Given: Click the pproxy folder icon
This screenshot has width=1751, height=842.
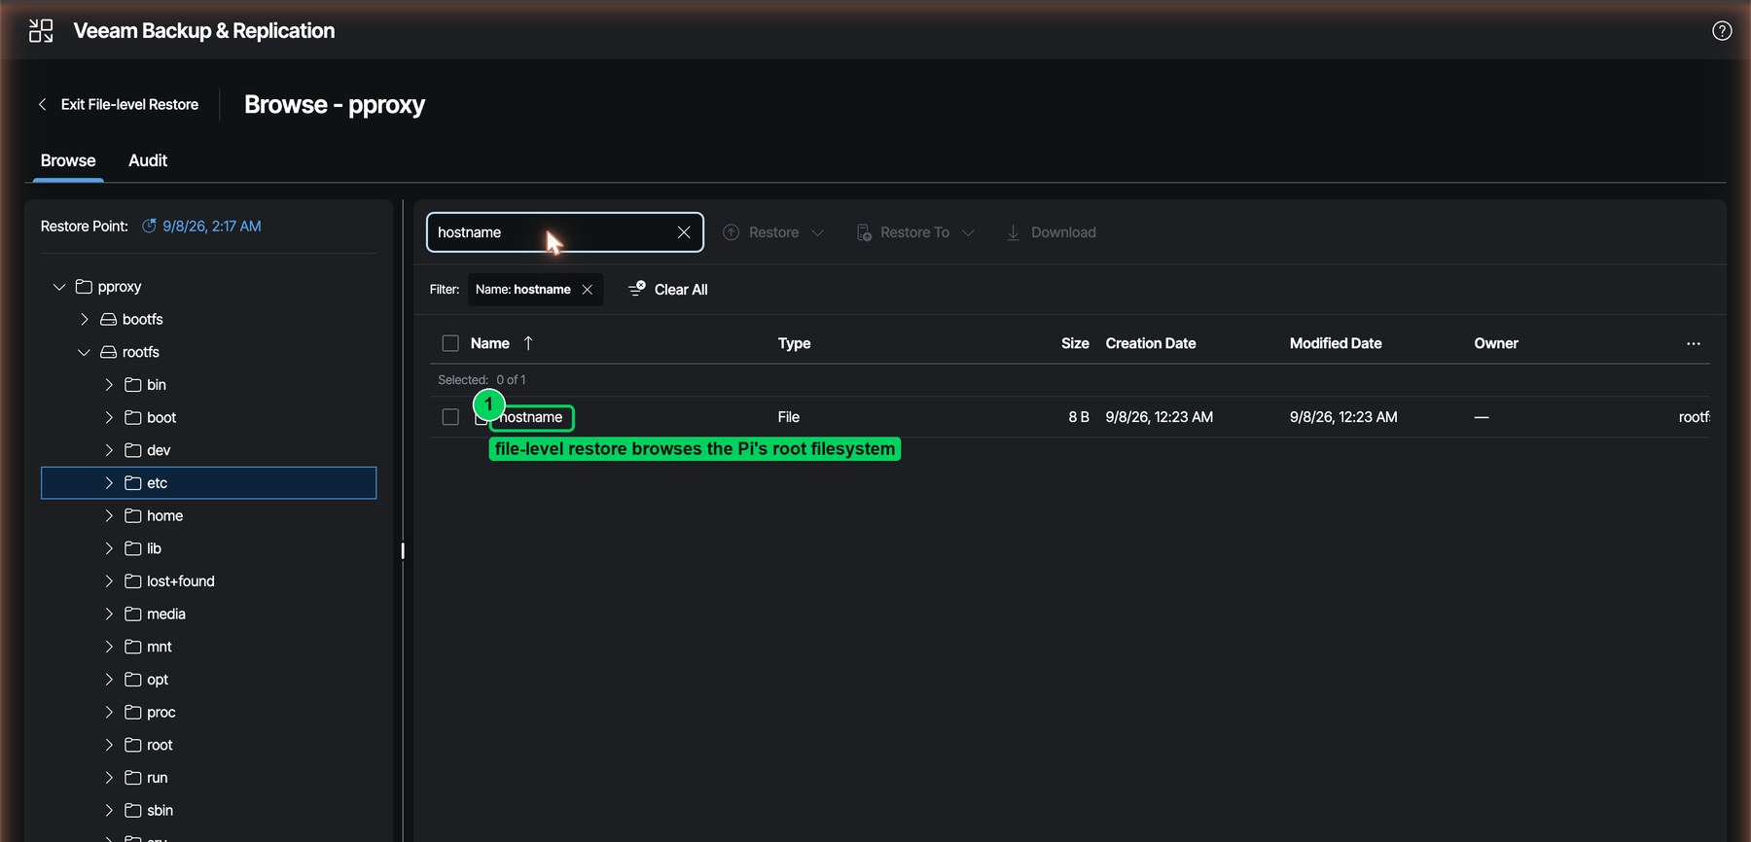Looking at the screenshot, I should (x=84, y=287).
